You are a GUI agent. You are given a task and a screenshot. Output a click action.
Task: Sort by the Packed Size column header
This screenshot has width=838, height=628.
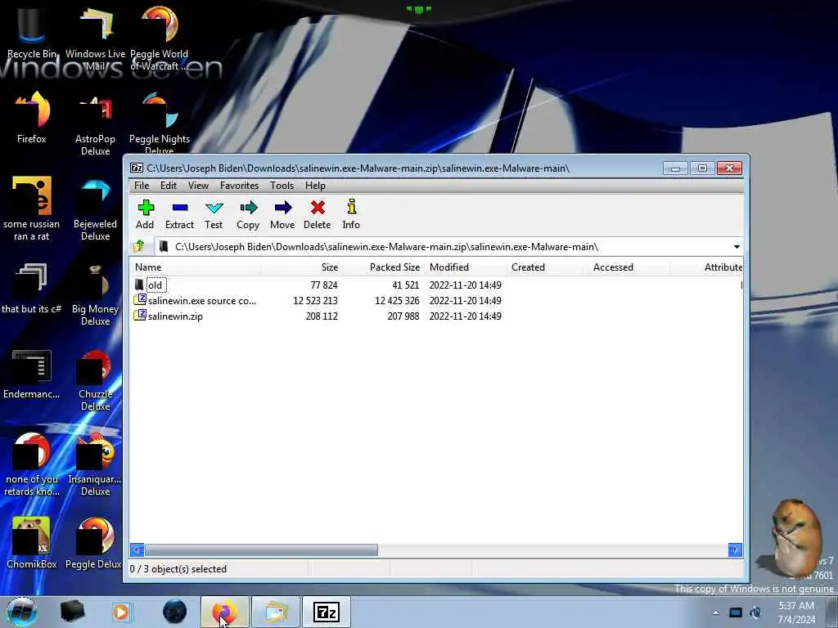point(383,267)
